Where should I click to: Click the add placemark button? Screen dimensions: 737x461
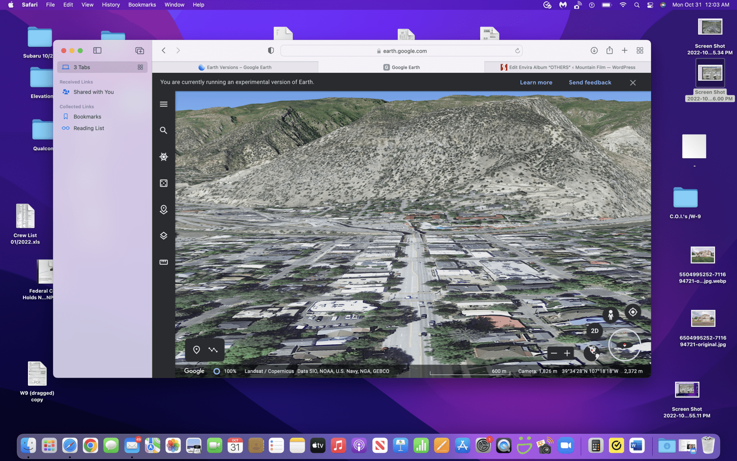[197, 350]
